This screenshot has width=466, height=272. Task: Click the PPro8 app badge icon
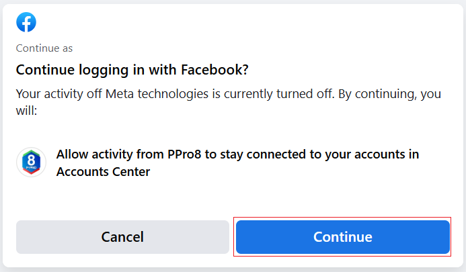tap(31, 163)
